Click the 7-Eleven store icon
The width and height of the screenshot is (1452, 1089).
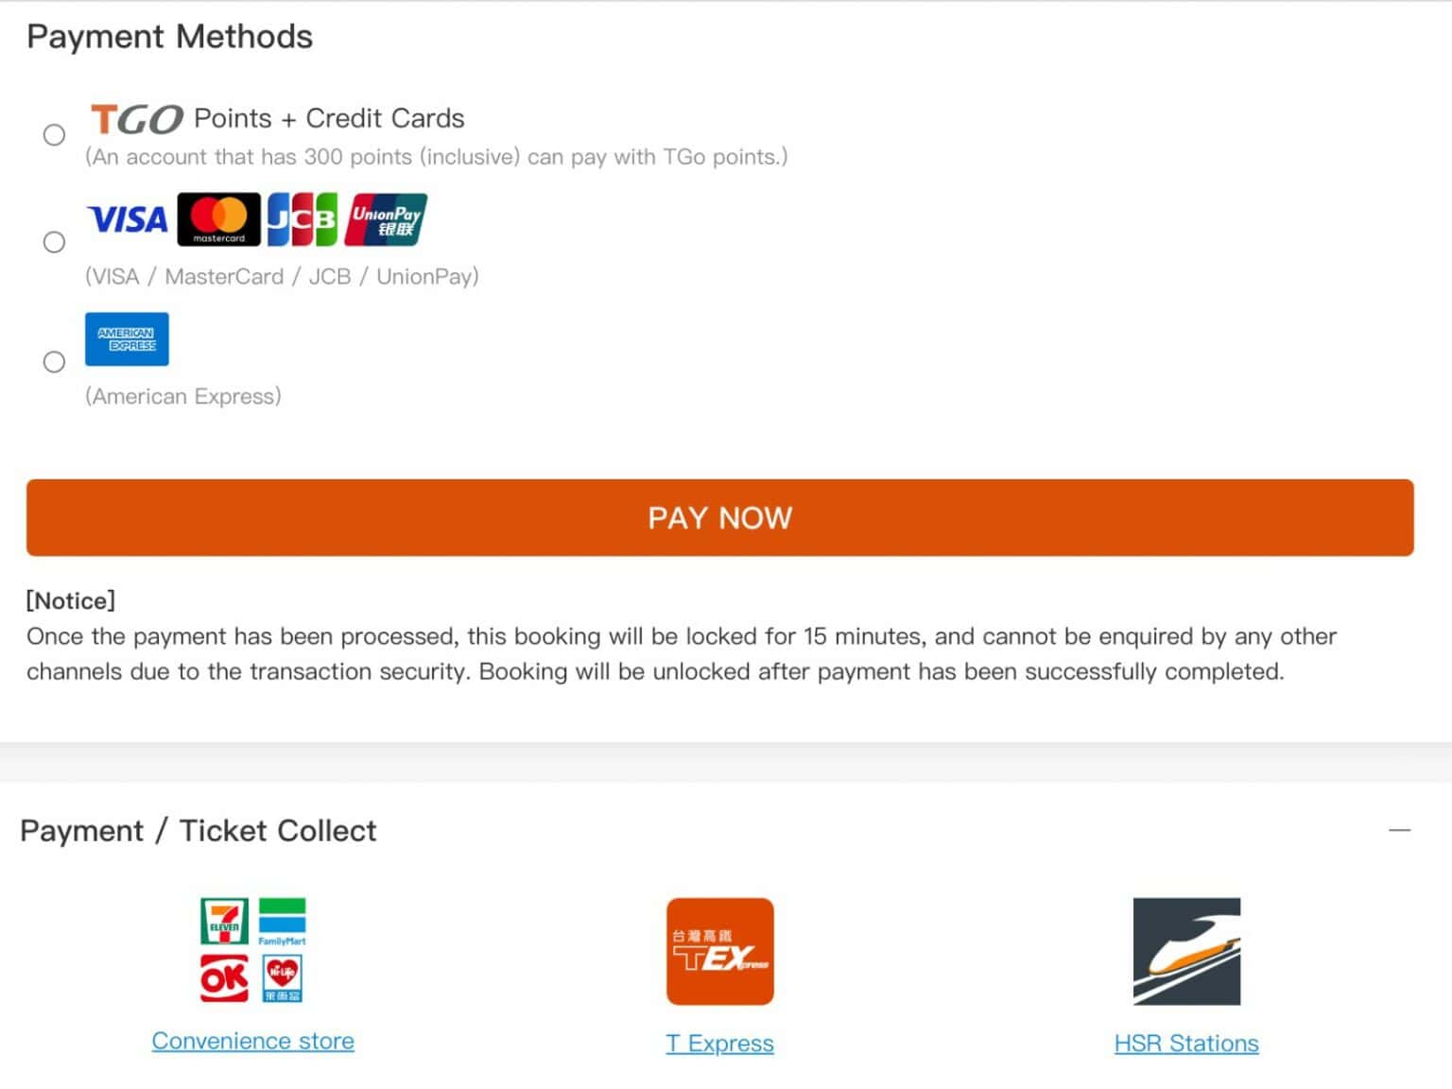[x=223, y=919]
